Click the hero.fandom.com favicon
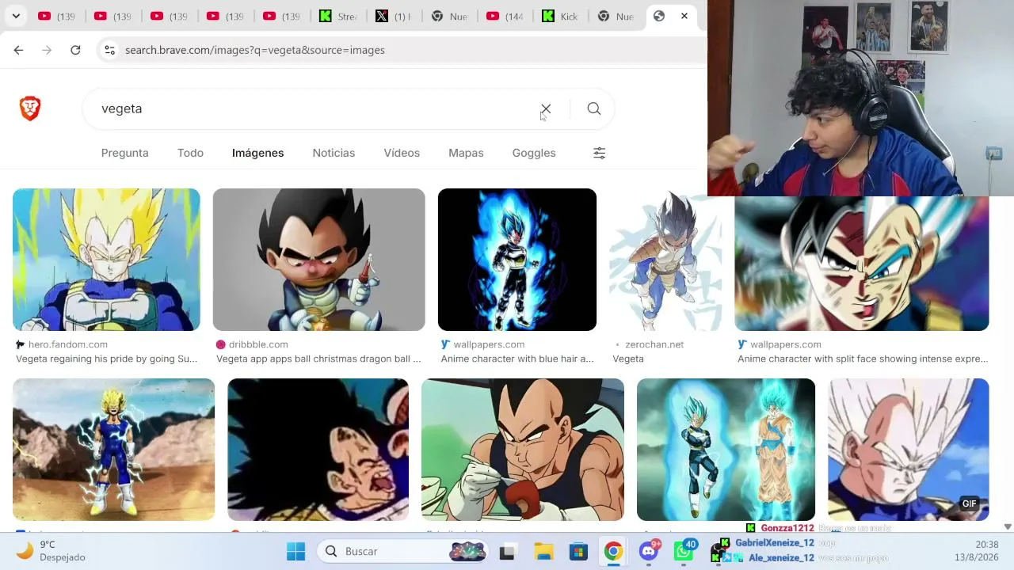The image size is (1014, 570). click(x=21, y=344)
